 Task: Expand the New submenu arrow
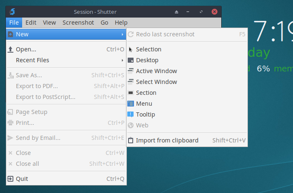click(x=122, y=34)
